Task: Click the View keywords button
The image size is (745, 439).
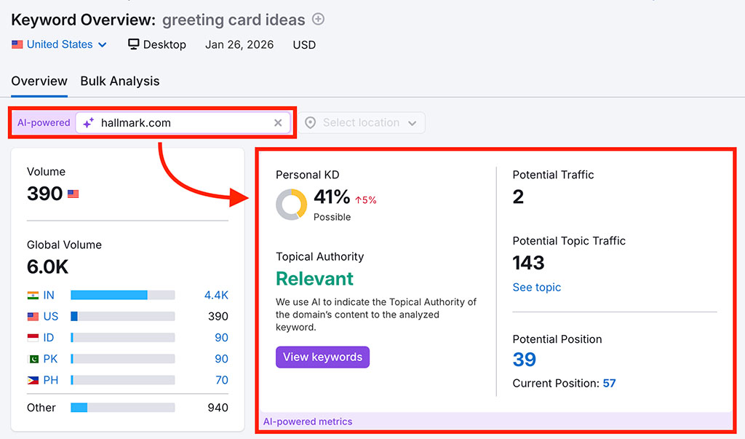Action: point(322,357)
